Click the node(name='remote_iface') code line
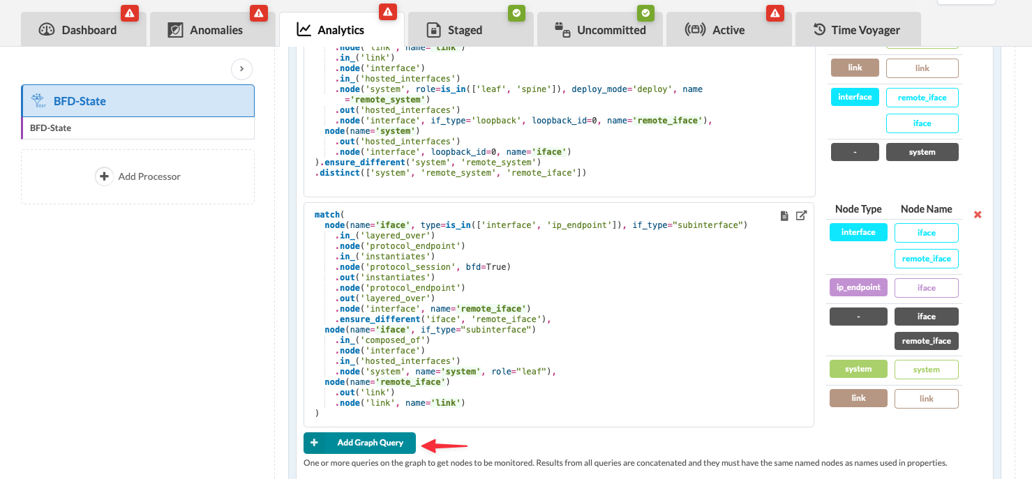Image resolution: width=1032 pixels, height=479 pixels. (387, 382)
